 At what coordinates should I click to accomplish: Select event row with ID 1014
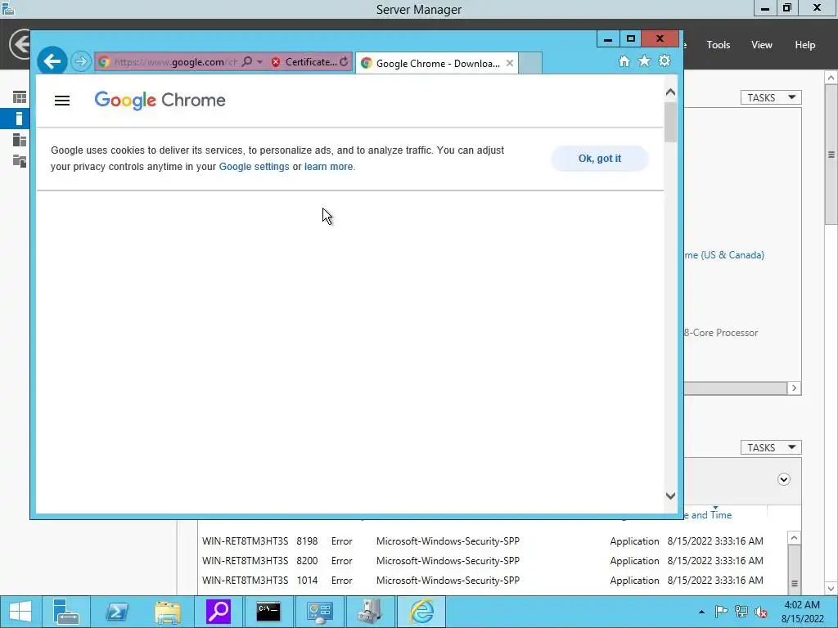pos(483,581)
